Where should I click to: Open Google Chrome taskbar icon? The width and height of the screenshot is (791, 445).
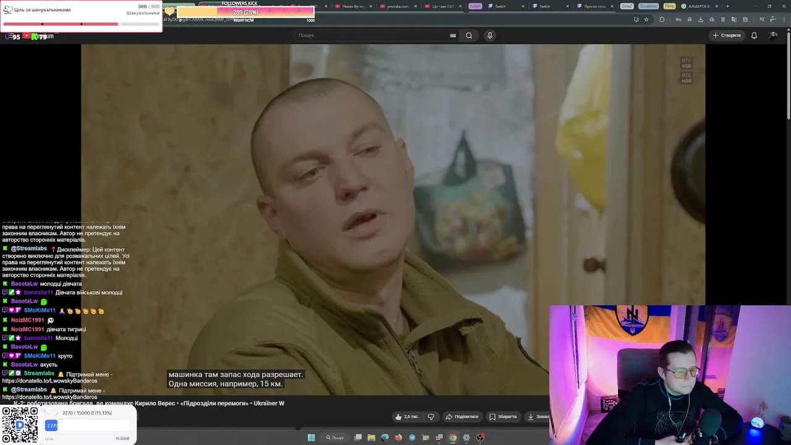click(x=453, y=438)
